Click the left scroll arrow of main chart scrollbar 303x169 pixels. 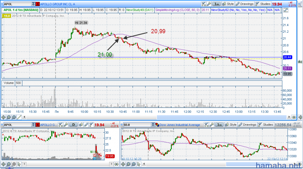pos(24,117)
